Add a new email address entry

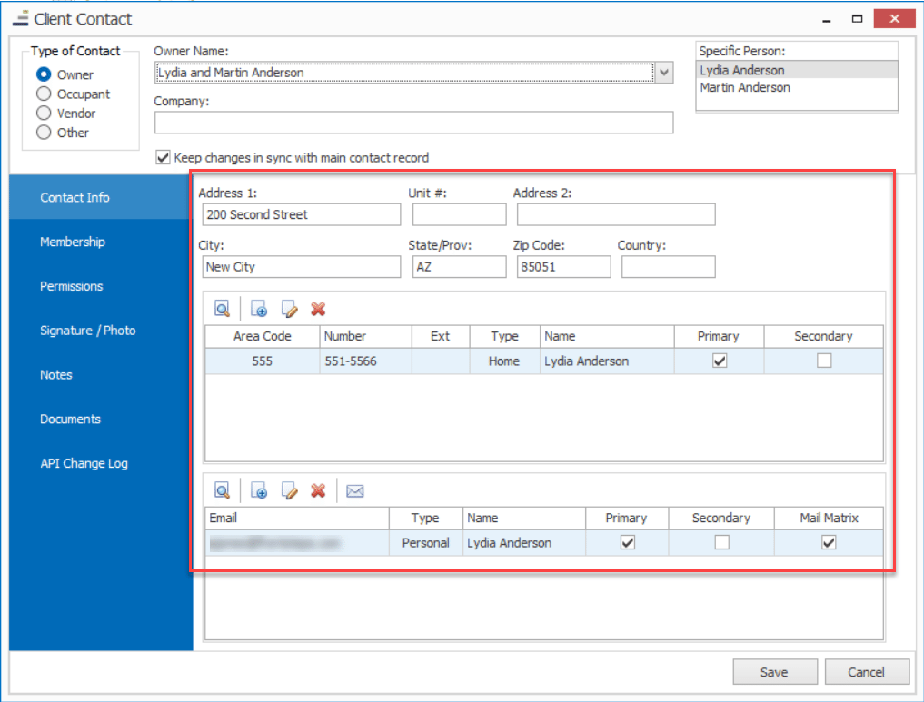259,490
